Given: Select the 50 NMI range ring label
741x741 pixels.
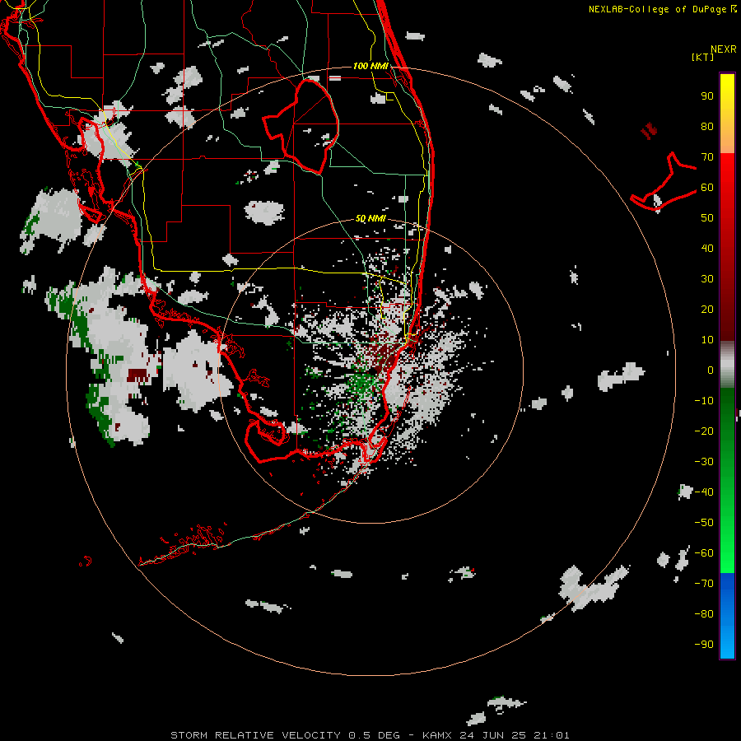Looking at the screenshot, I should 370,218.
